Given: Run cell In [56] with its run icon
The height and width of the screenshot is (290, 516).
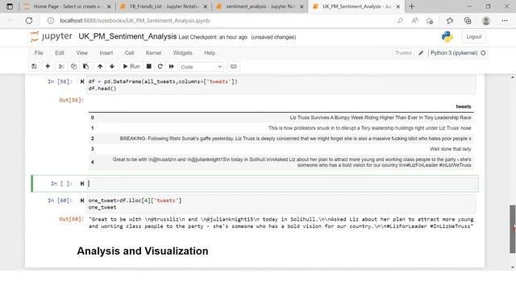Looking at the screenshot, I should pyautogui.click(x=82, y=81).
